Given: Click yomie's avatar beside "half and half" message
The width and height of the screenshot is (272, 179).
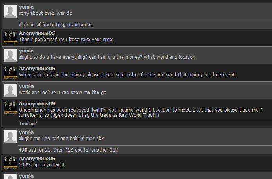Looking at the screenshot, I should (10, 137).
